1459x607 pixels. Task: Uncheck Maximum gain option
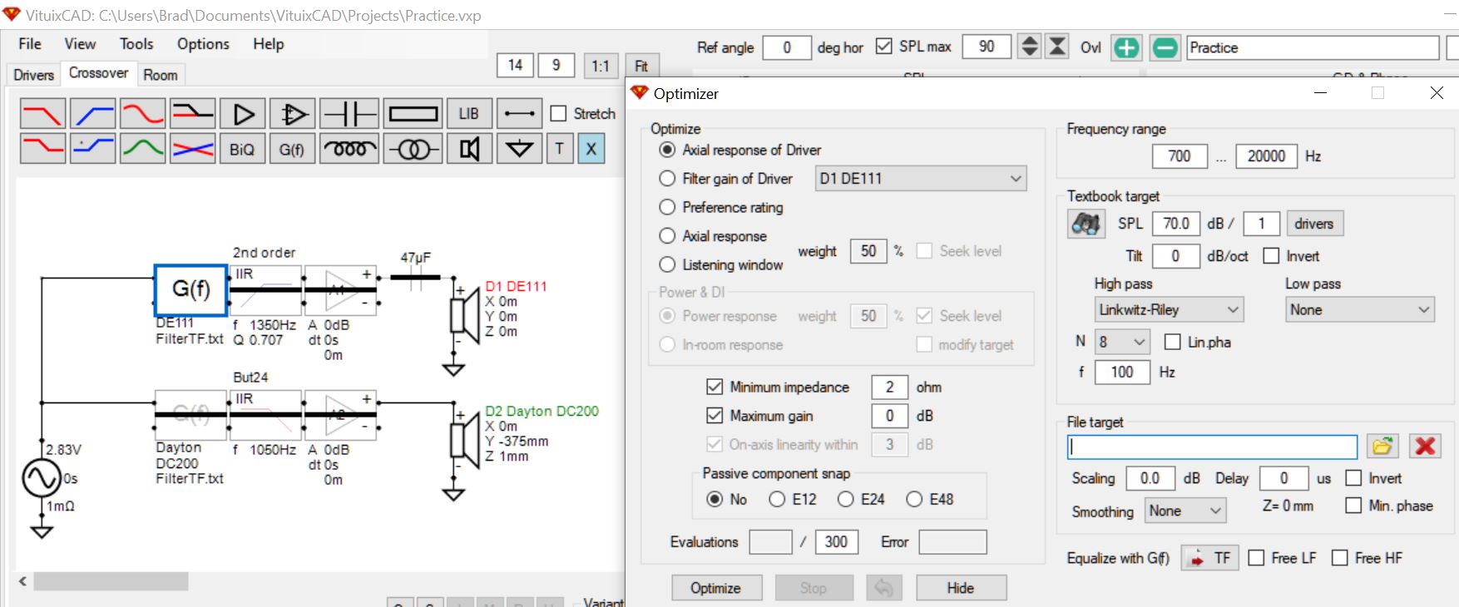[715, 416]
